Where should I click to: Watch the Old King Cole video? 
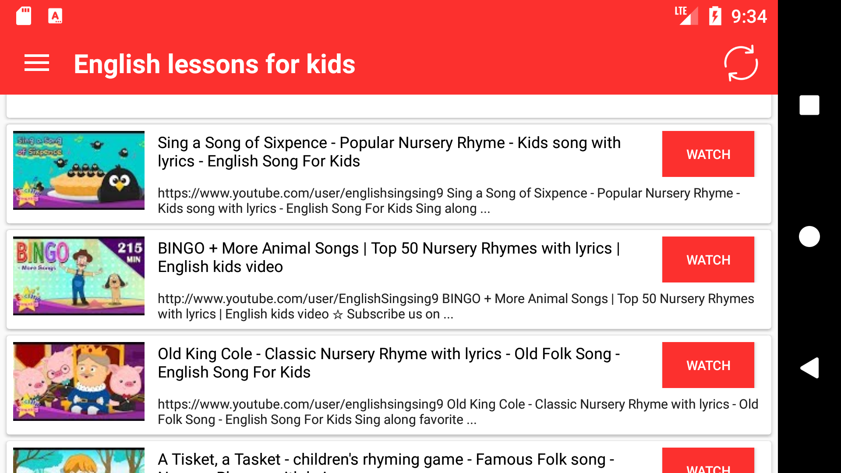point(708,365)
